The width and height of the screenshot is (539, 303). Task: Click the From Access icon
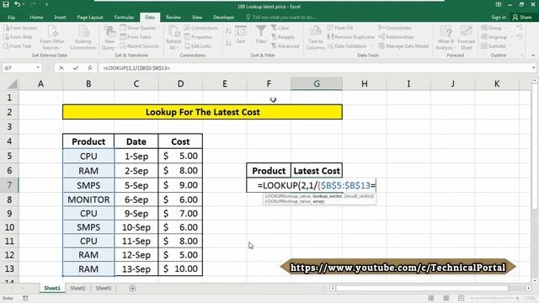point(20,28)
